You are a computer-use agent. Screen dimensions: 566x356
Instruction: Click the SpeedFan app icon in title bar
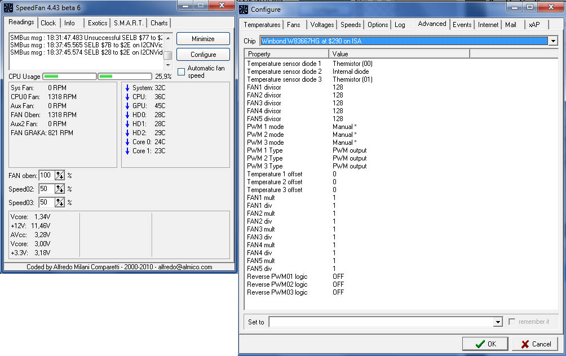[8, 7]
